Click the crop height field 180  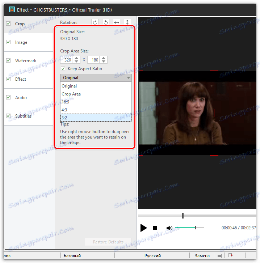(94, 60)
